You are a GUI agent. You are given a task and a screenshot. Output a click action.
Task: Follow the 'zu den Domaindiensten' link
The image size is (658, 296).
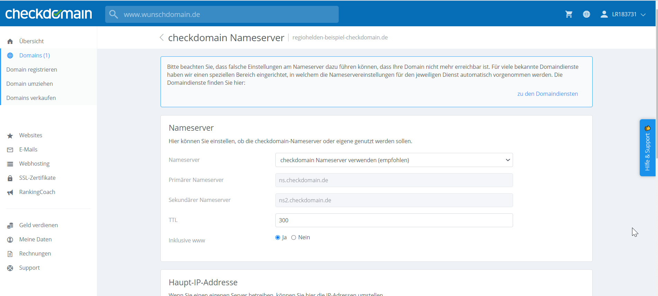tap(547, 94)
